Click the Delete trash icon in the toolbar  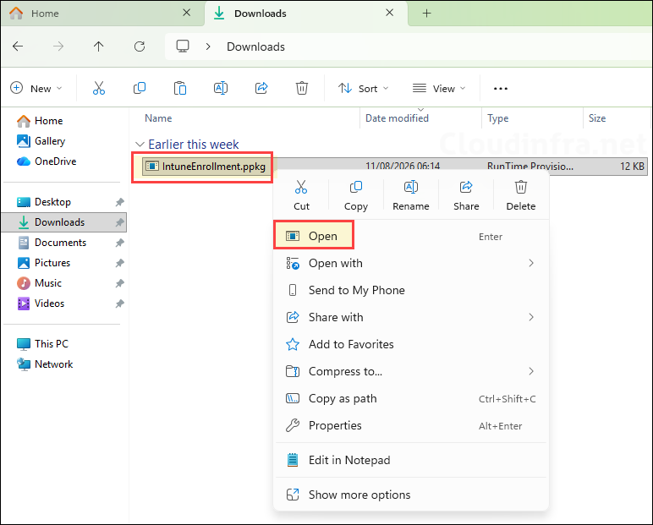[x=302, y=88]
